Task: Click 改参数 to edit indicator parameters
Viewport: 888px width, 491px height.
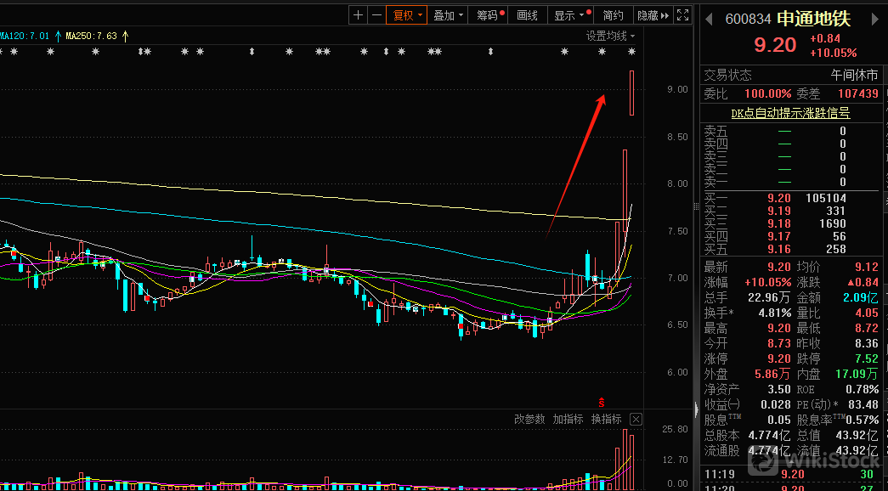Action: [x=529, y=420]
